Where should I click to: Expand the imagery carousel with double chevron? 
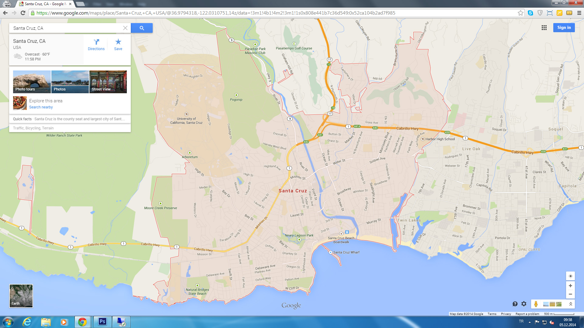pyautogui.click(x=571, y=304)
